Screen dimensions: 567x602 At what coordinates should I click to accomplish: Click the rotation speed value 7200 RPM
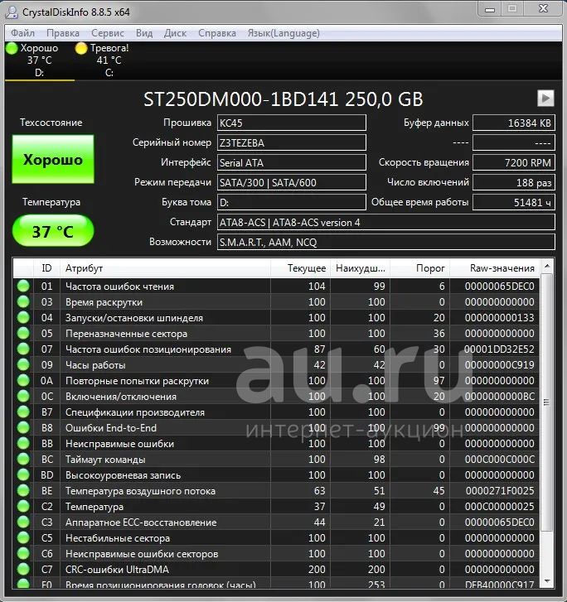514,163
